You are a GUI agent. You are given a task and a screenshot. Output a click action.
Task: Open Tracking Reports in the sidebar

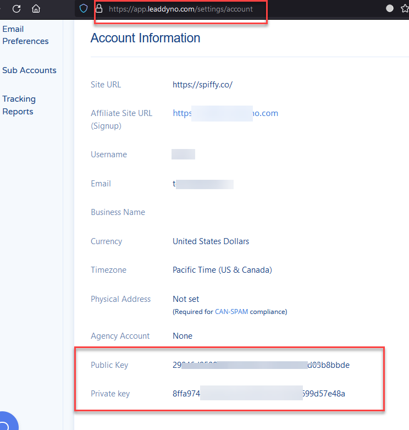[x=19, y=105]
